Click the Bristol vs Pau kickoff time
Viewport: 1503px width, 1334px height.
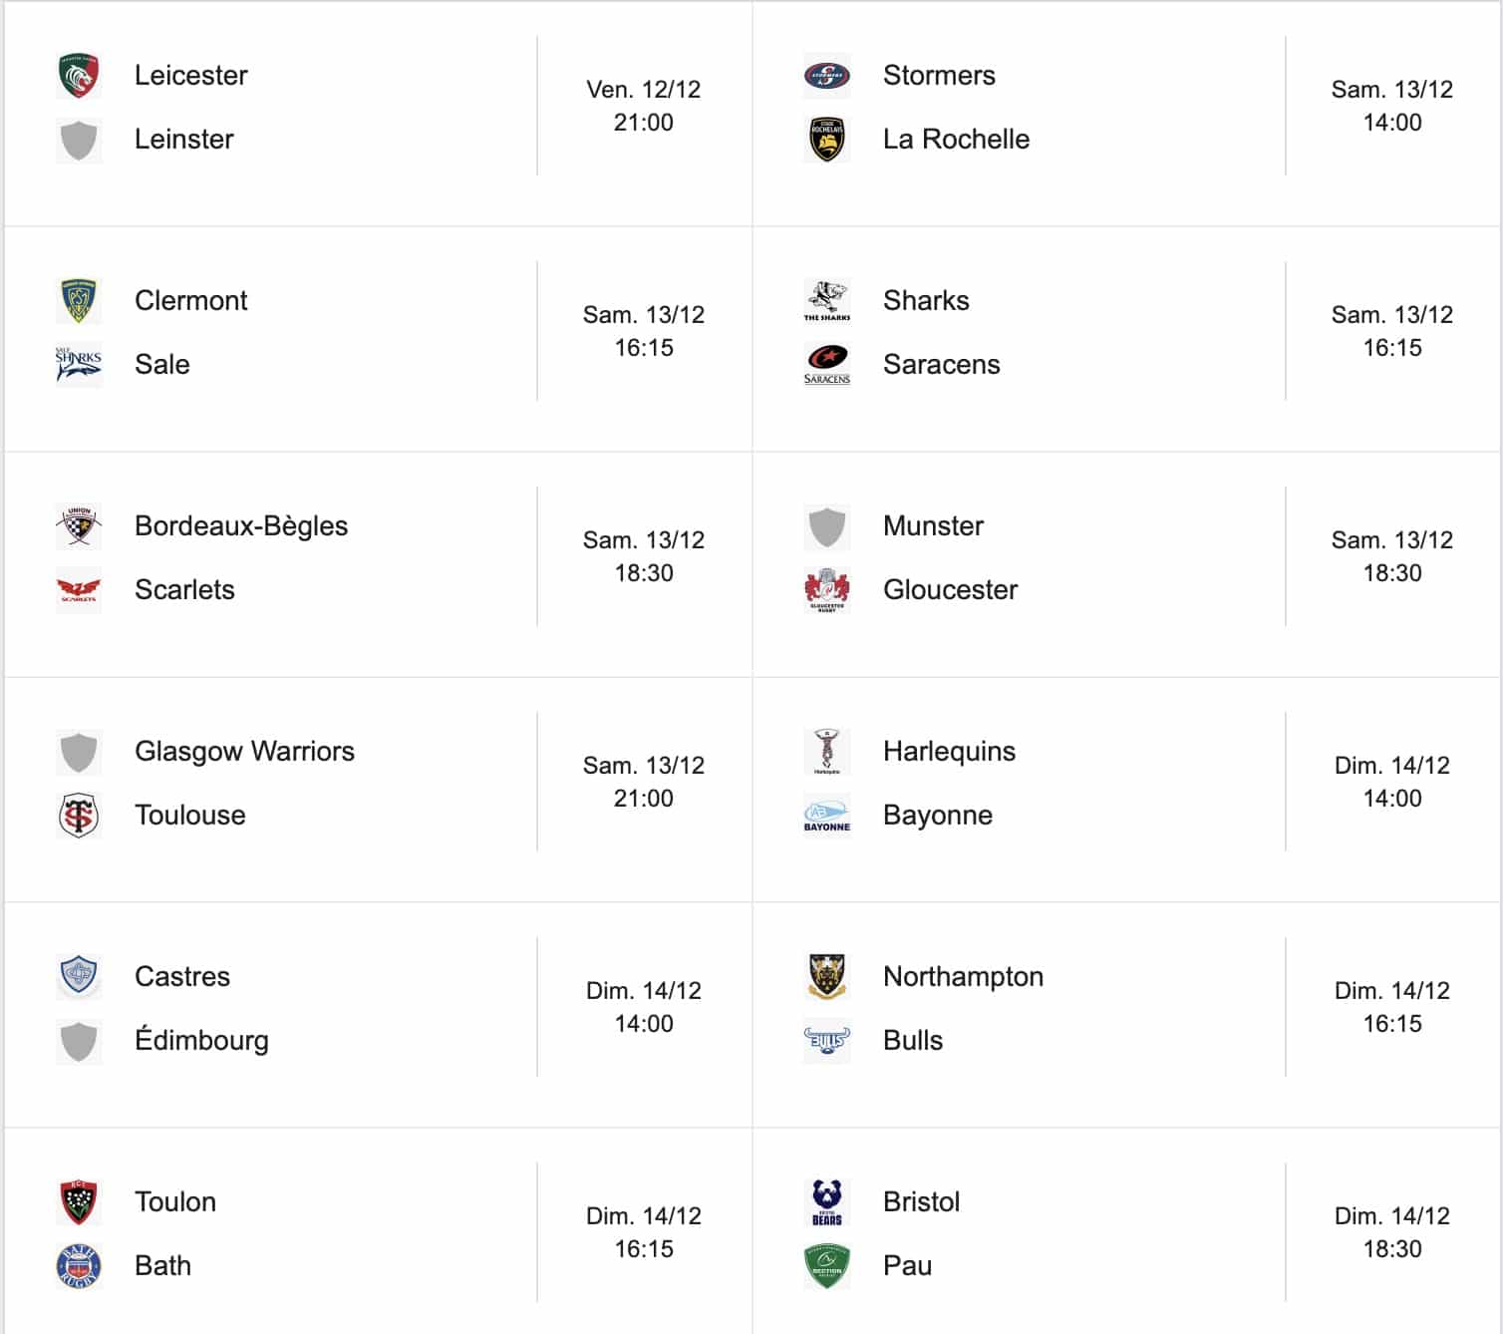[1392, 1249]
